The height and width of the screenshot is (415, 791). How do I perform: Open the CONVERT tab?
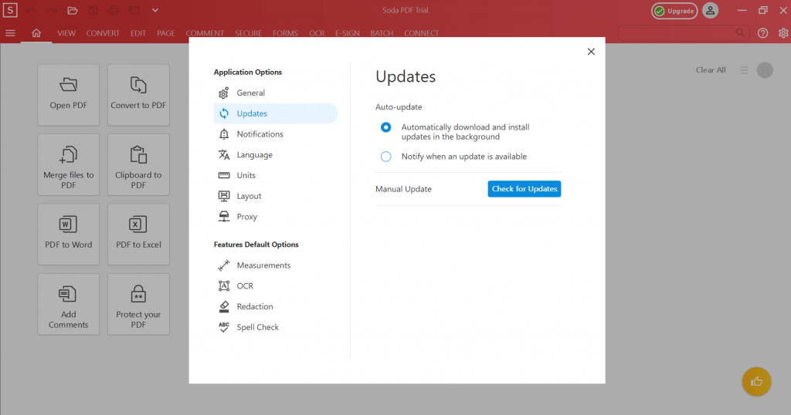coord(103,33)
